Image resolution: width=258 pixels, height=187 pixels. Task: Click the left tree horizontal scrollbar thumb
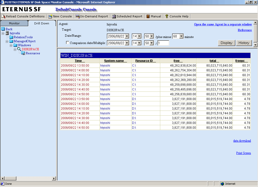(x=10, y=178)
